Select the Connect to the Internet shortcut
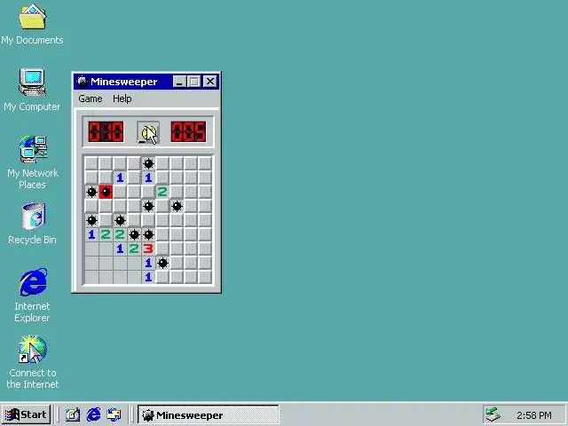 32,362
